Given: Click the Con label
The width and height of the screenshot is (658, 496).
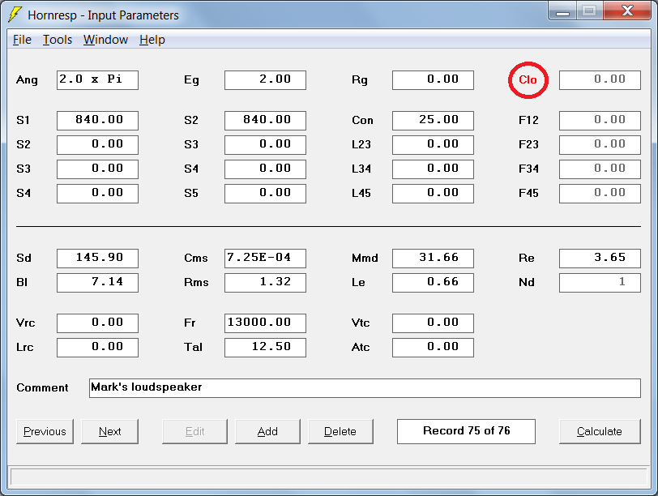Looking at the screenshot, I should coord(362,121).
